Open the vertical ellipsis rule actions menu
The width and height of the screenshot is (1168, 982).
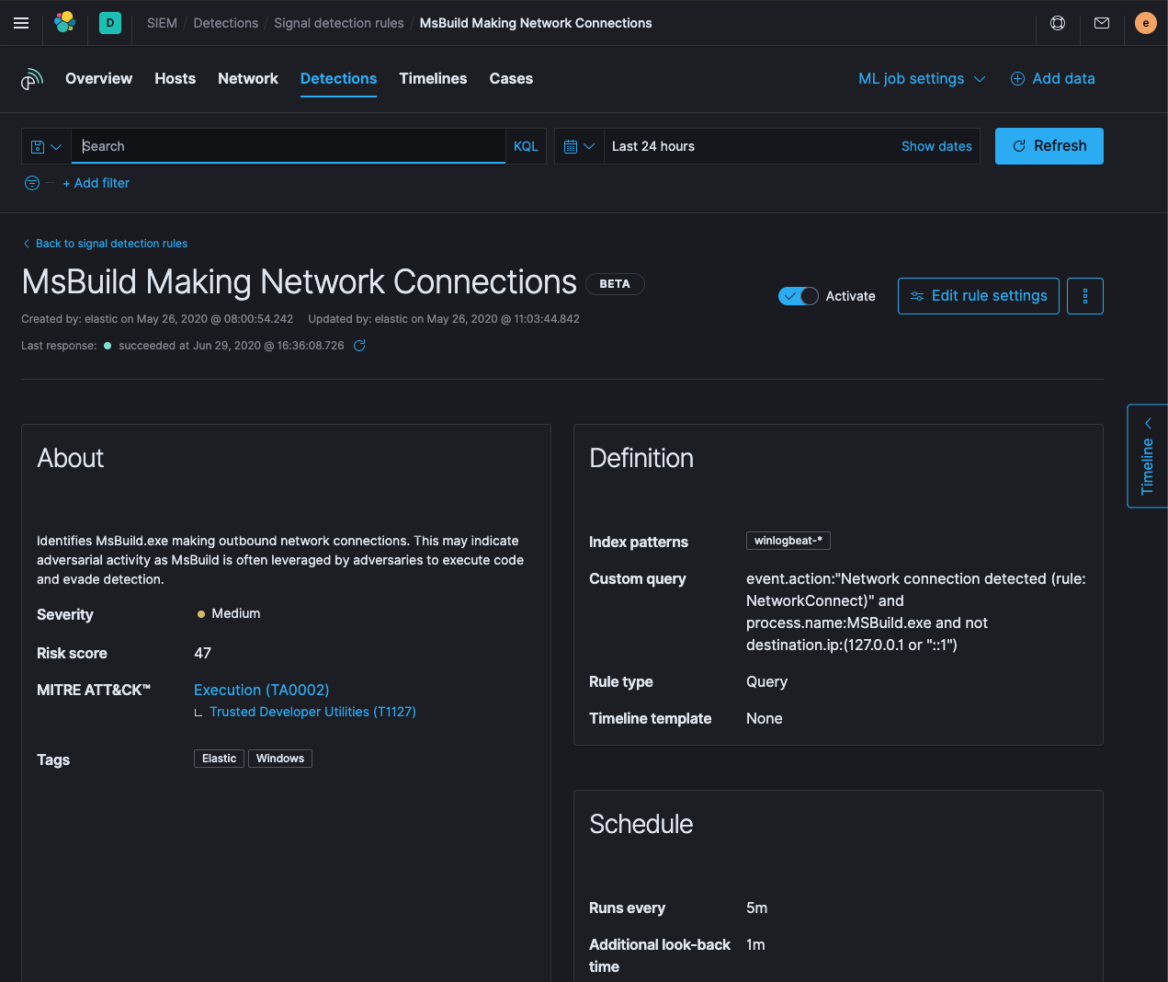click(1085, 296)
